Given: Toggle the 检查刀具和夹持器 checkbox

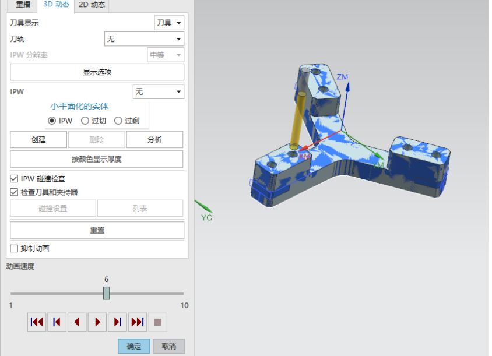Looking at the screenshot, I should [14, 192].
